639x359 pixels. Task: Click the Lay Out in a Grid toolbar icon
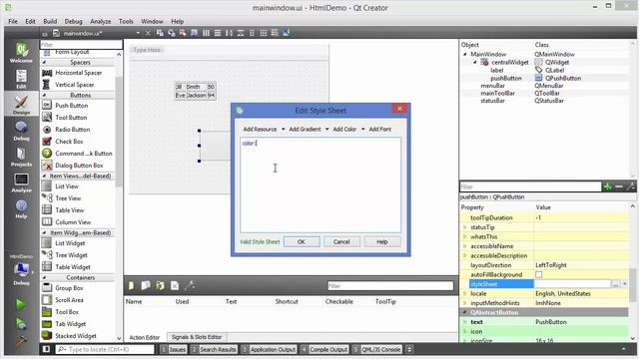(x=264, y=33)
